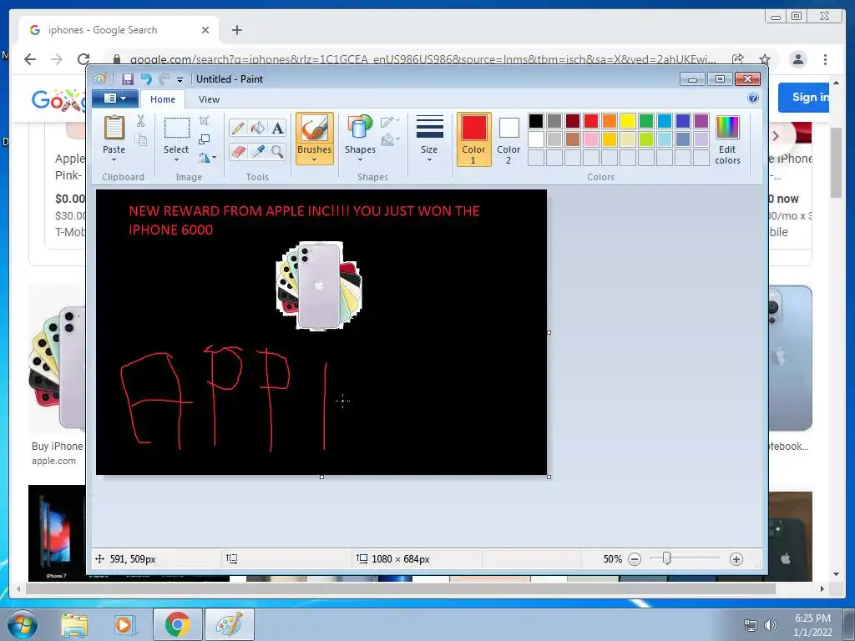The width and height of the screenshot is (855, 641).
Task: Pick the purple color swatch
Action: tap(701, 120)
